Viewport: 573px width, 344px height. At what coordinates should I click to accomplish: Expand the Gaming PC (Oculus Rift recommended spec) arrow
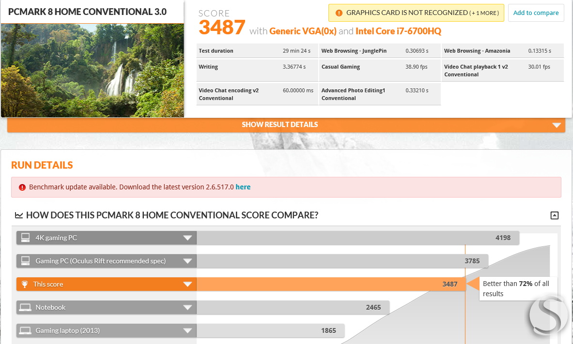pos(187,261)
